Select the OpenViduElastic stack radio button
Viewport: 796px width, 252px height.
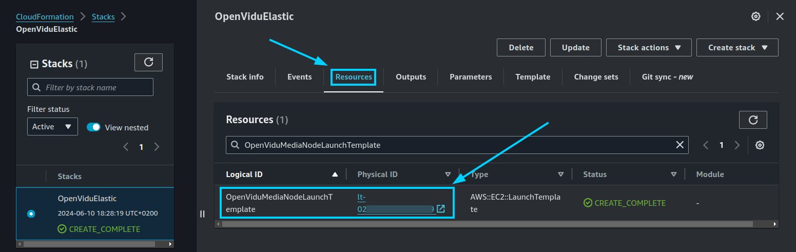[31, 214]
